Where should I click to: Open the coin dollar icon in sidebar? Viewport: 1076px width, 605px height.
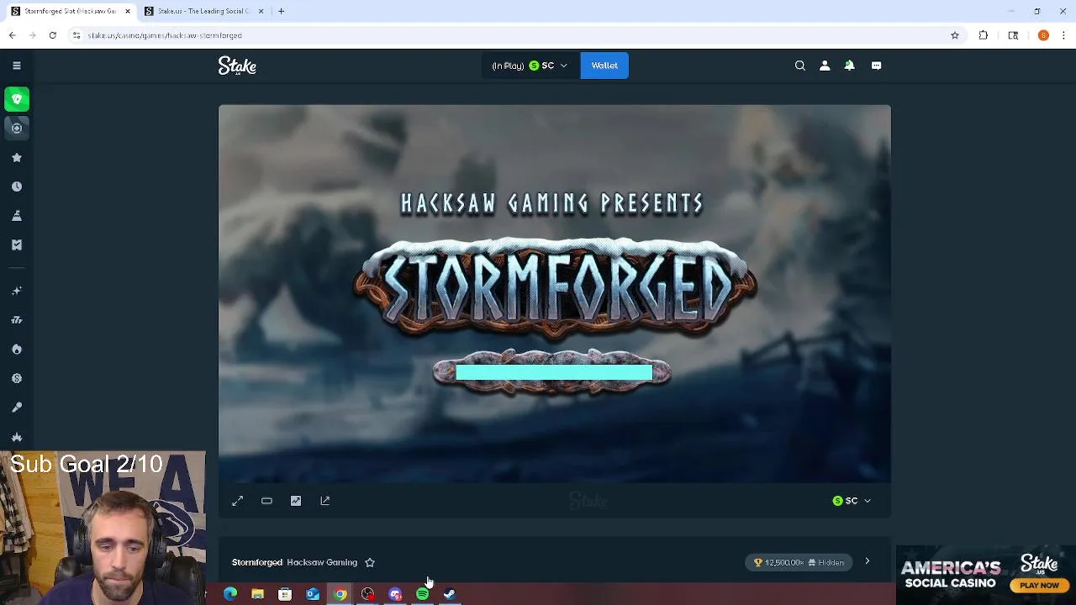(16, 378)
